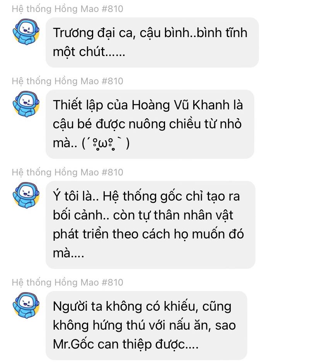Viewport: 320px width, 364px height.
Task: Click the robot avatar beside the 'Ý tôi là' message
Action: coord(26,195)
